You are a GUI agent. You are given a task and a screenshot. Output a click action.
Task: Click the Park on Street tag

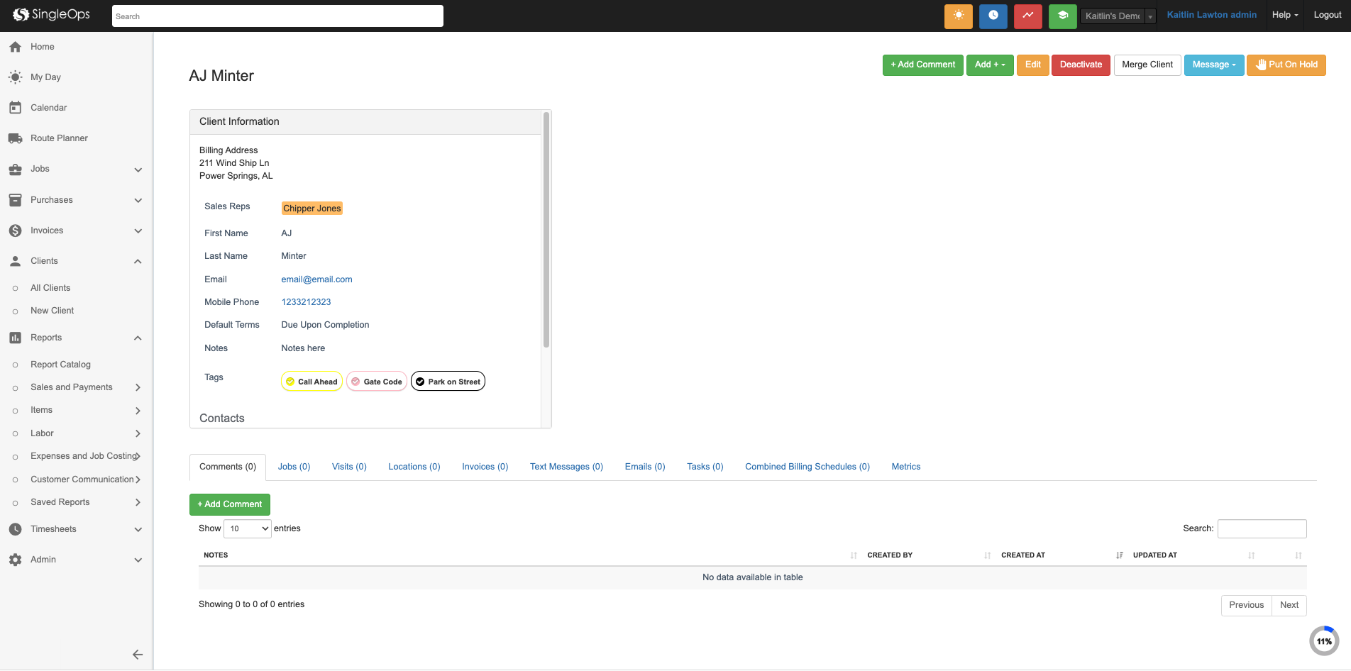(x=448, y=382)
